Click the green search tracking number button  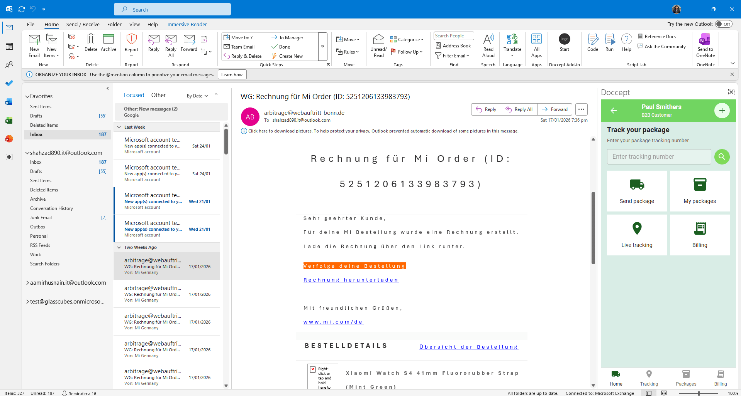pos(722,157)
